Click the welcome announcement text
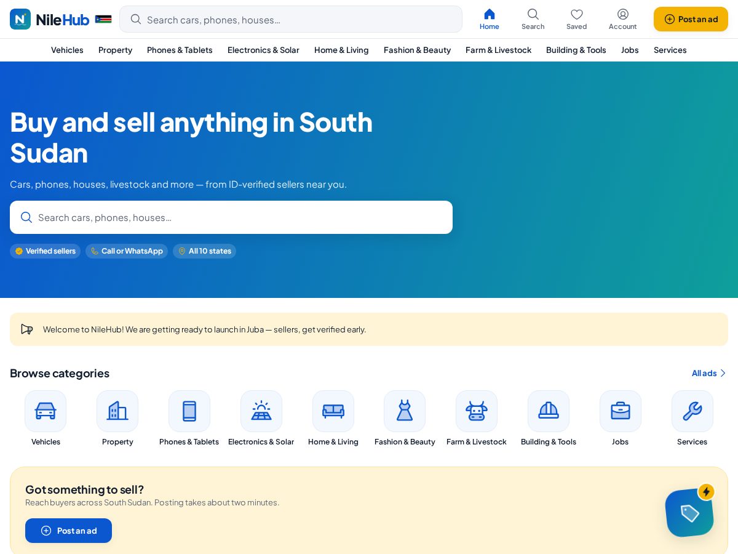The image size is (738, 554). click(204, 329)
